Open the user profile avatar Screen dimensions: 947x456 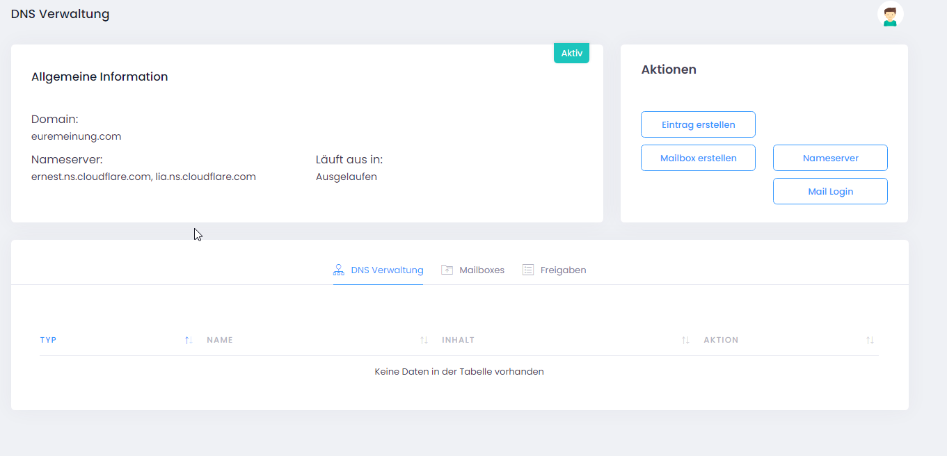pos(890,15)
